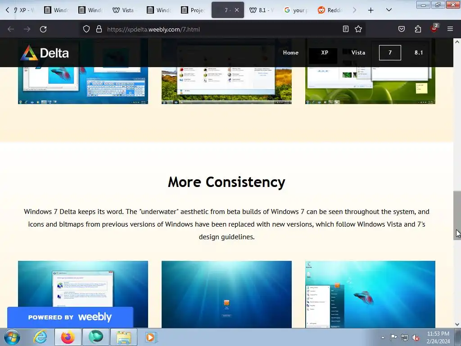Switch to the 8.1 tab
Image resolution: width=461 pixels, height=346 pixels.
coord(262,10)
